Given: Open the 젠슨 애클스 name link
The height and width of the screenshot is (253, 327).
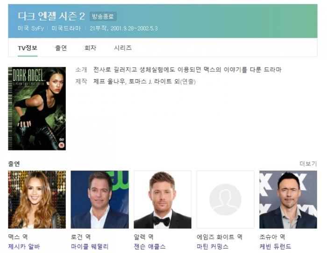Looking at the screenshot, I should 150,246.
